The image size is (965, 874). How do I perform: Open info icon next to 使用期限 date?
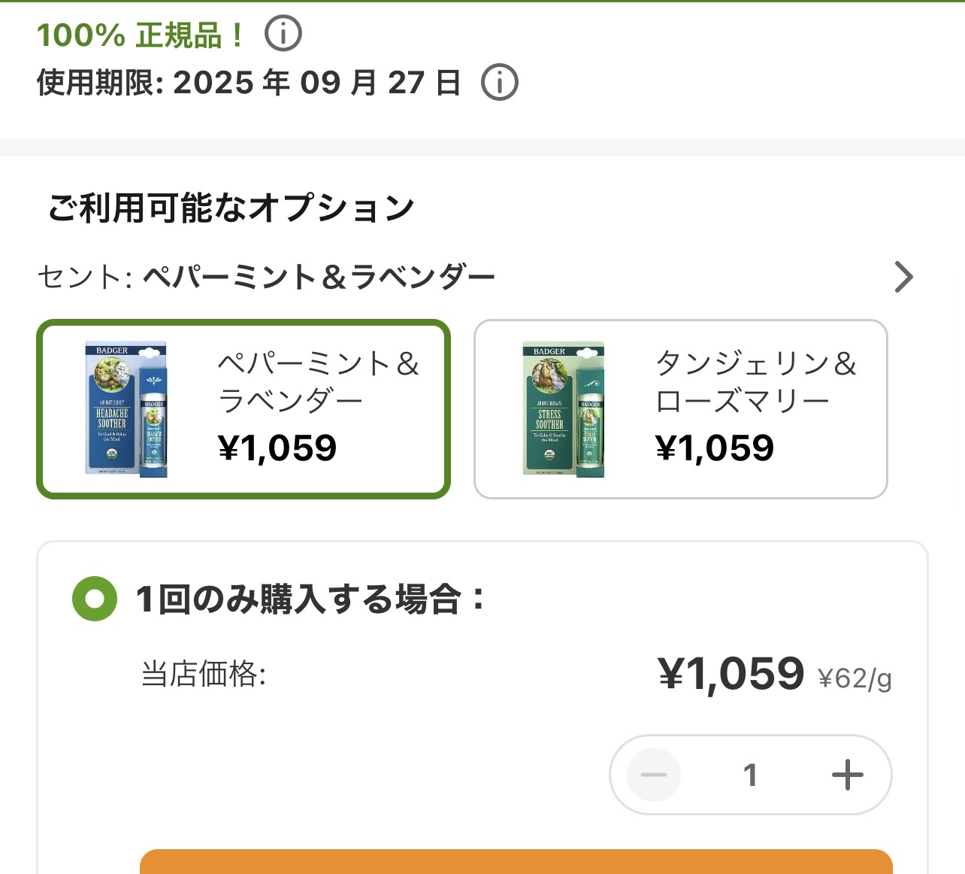click(500, 82)
